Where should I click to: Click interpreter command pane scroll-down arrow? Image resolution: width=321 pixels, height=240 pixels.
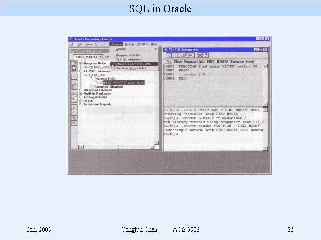point(265,148)
